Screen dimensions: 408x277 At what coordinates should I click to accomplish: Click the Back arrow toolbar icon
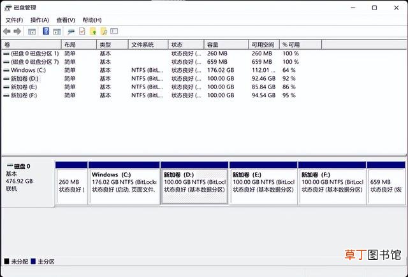(x=7, y=31)
